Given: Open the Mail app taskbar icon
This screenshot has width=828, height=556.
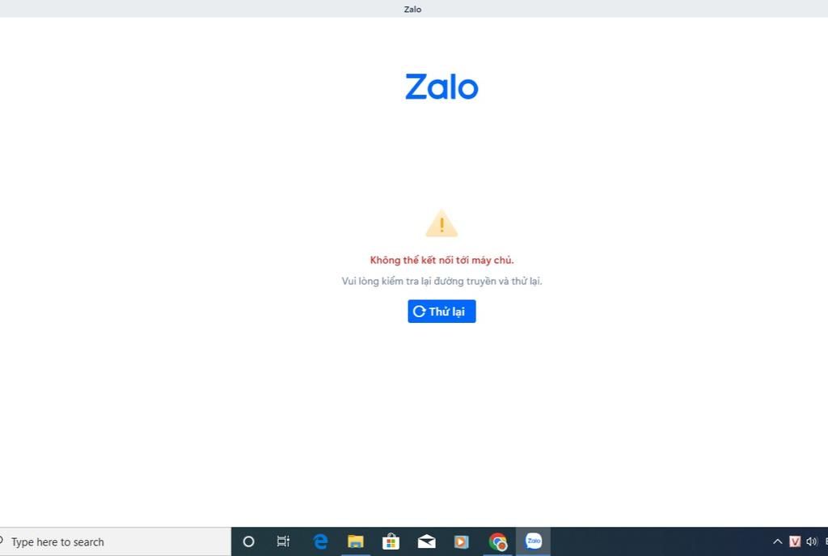Looking at the screenshot, I should (427, 541).
